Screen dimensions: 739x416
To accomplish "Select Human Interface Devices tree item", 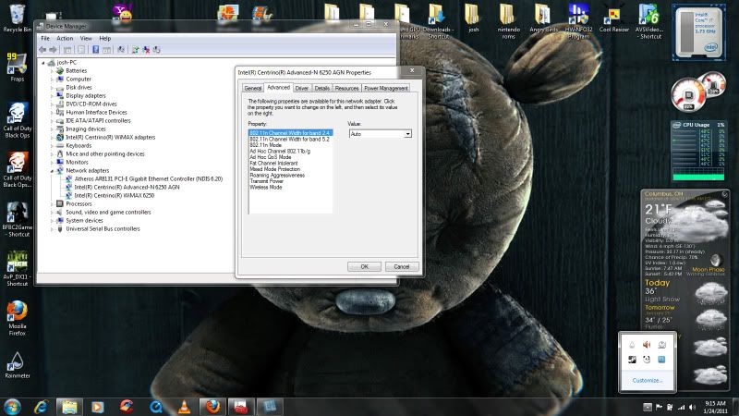I will click(96, 112).
